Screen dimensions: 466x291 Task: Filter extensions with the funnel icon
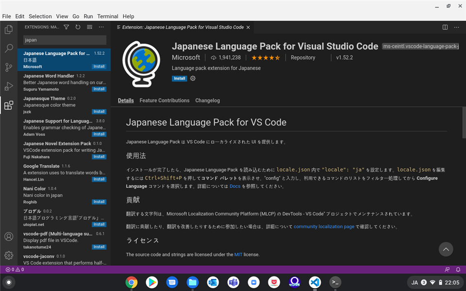[x=67, y=27]
